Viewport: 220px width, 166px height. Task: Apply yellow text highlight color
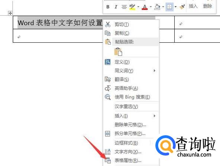[132, 7]
